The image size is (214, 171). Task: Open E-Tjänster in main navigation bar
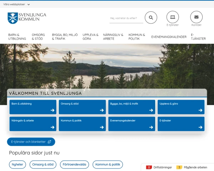pyautogui.click(x=198, y=37)
